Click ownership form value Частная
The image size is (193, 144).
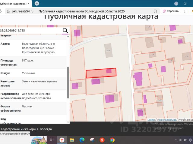click(27, 106)
